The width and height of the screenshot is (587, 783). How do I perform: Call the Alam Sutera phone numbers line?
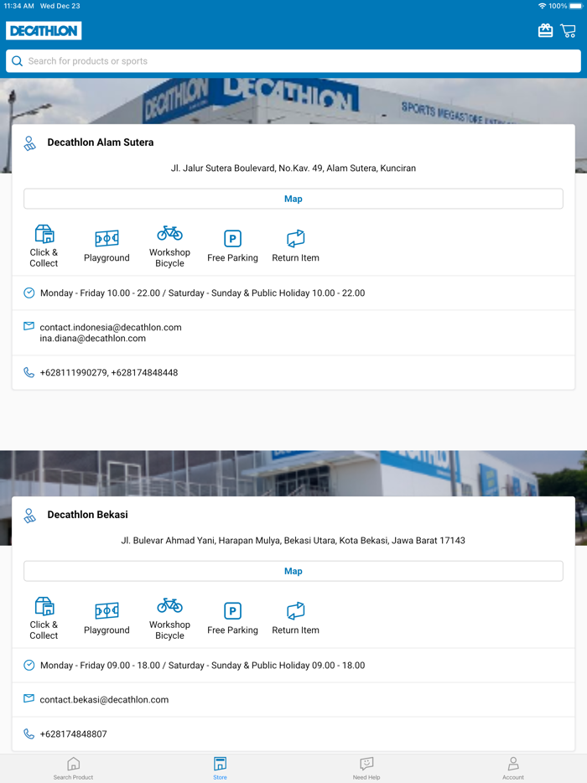point(109,372)
